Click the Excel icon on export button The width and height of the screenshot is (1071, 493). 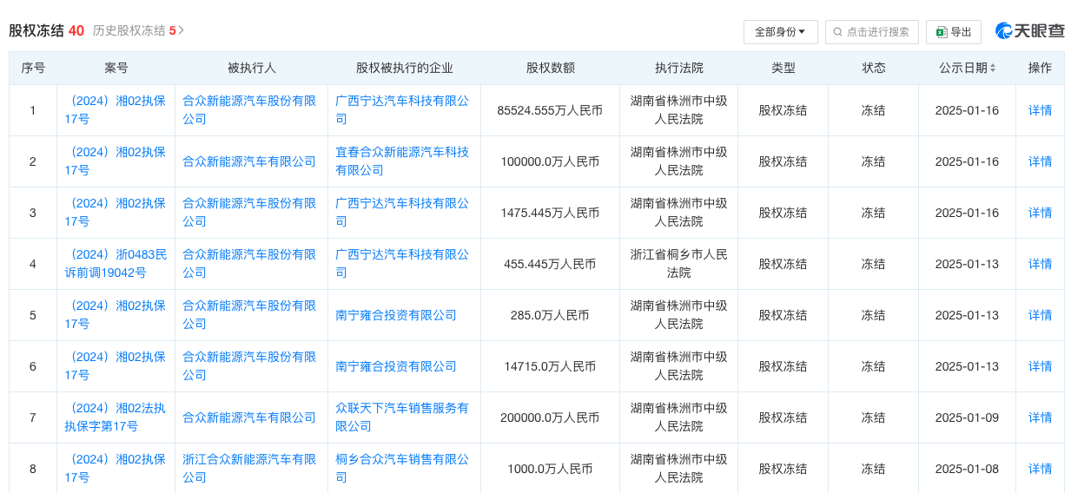pyautogui.click(x=941, y=32)
